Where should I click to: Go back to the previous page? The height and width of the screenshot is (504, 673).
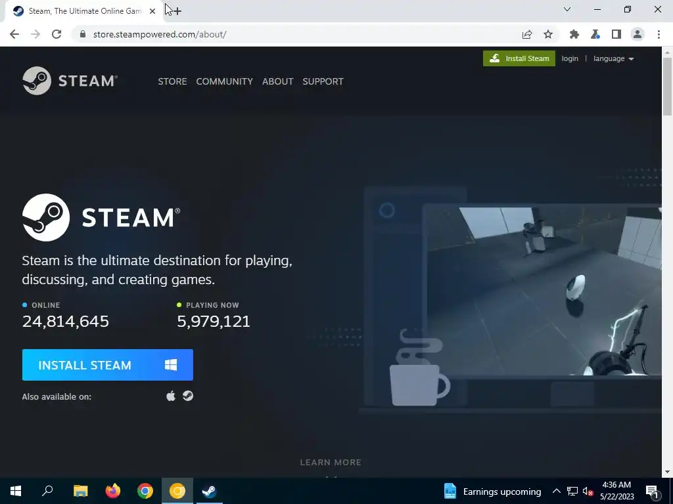click(x=14, y=34)
